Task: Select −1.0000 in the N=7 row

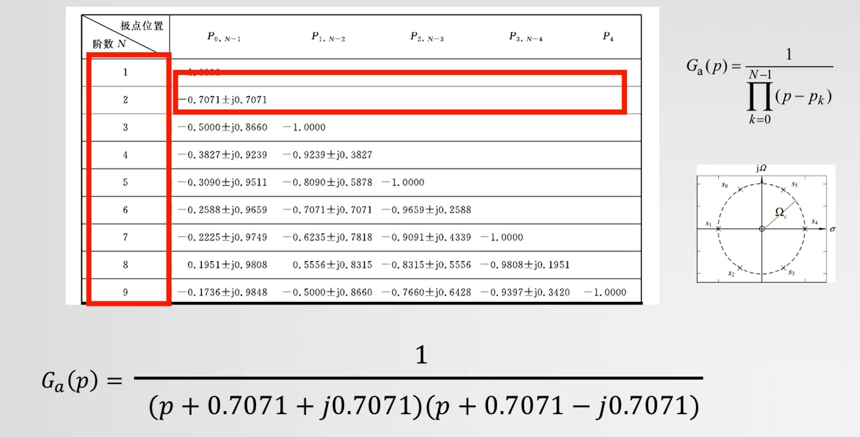Action: click(x=502, y=237)
